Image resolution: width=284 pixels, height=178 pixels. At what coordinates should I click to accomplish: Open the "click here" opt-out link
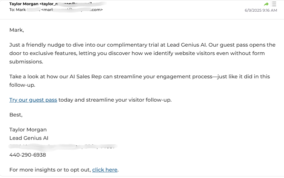coord(105,170)
